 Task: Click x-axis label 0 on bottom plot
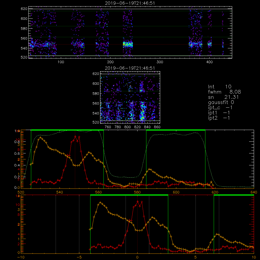click(137, 257)
